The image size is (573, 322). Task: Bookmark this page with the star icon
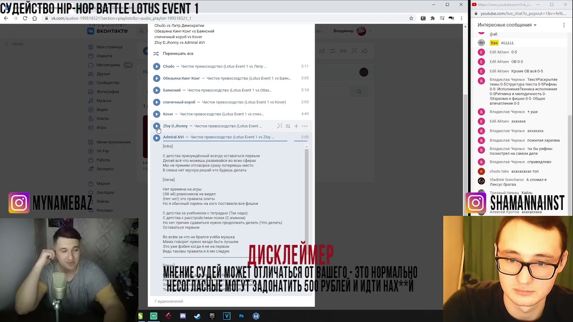(x=411, y=18)
